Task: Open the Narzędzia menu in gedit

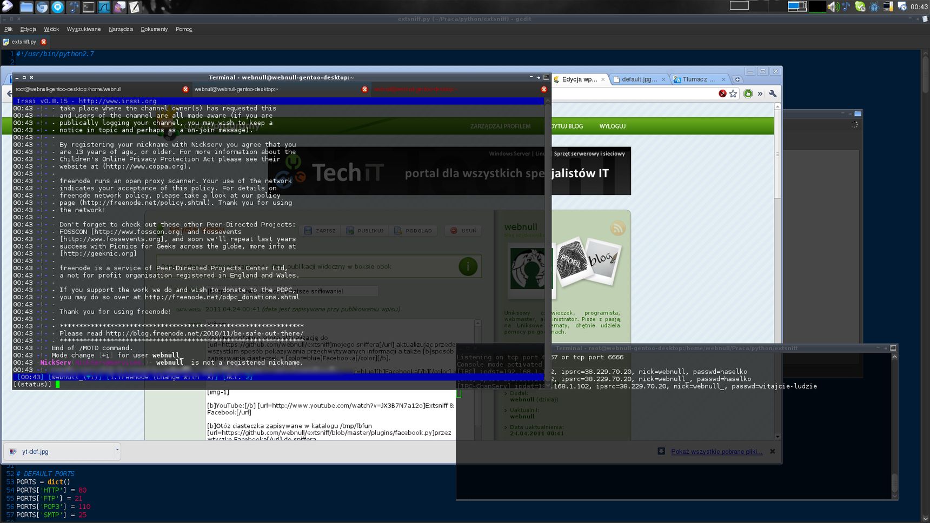Action: (x=121, y=29)
